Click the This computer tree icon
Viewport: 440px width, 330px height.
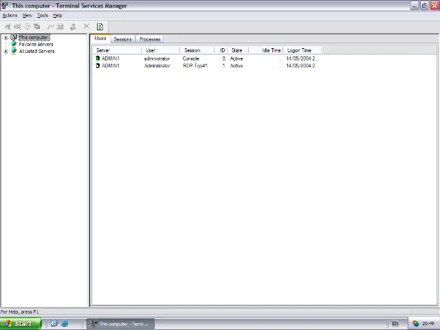[14, 37]
